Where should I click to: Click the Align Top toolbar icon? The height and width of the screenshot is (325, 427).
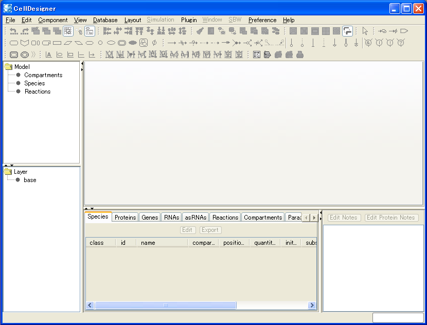139,31
